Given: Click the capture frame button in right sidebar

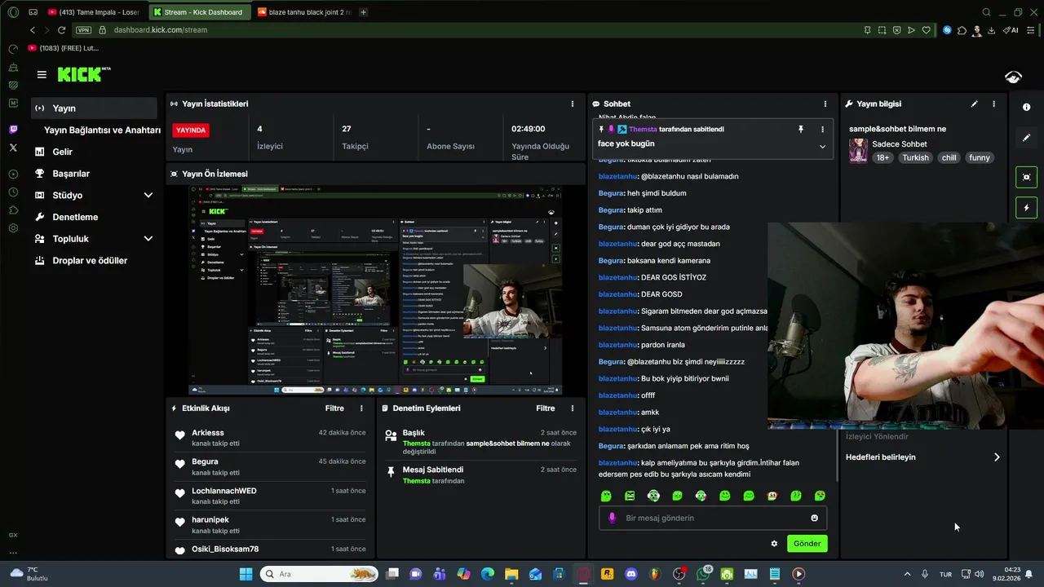Looking at the screenshot, I should point(1026,177).
